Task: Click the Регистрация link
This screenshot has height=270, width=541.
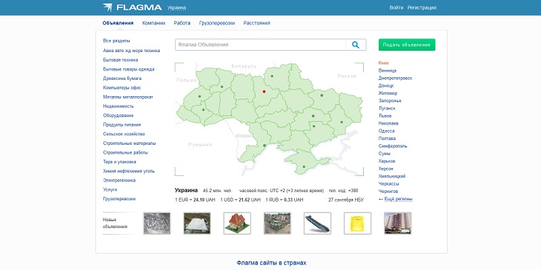Action: [421, 7]
